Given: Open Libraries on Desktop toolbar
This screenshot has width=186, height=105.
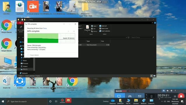Looking at the screenshot, I should (136, 101).
